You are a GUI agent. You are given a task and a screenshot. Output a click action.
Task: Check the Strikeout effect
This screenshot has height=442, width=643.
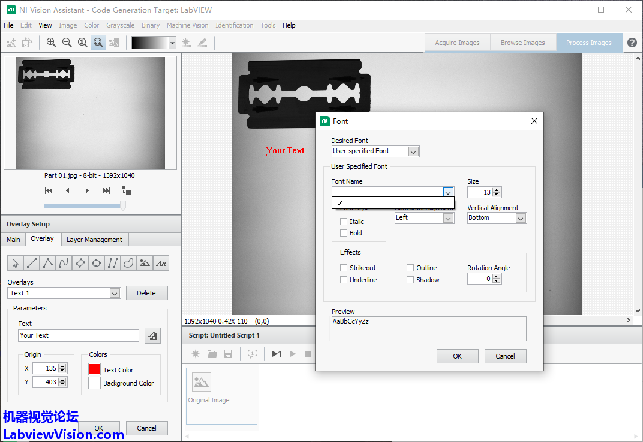tap(344, 268)
